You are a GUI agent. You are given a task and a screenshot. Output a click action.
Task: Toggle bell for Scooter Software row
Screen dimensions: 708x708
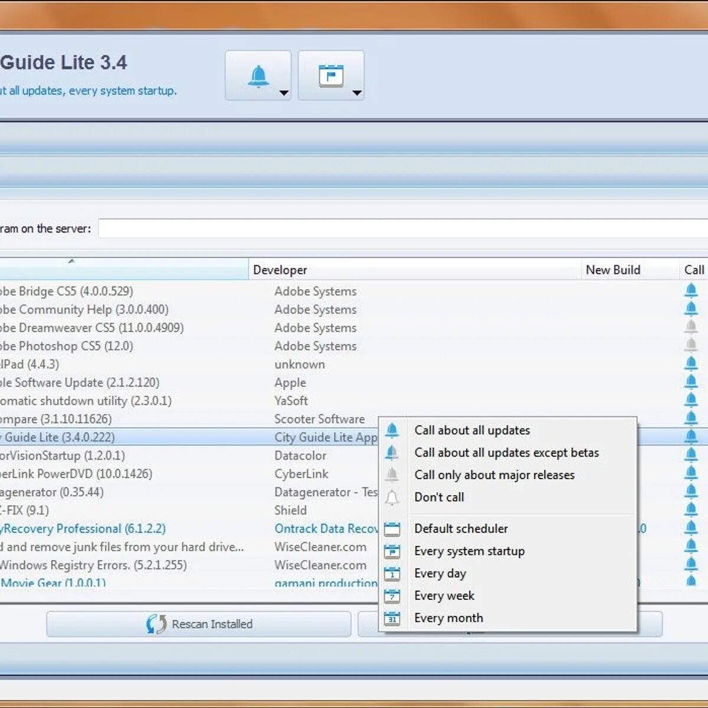[x=691, y=418]
